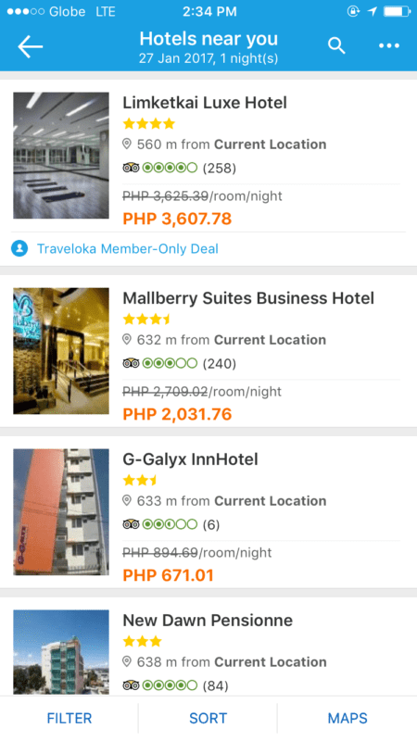This screenshot has width=417, height=741.
Task: Tap the New Dawn Pensionne photo
Action: pyautogui.click(x=61, y=652)
